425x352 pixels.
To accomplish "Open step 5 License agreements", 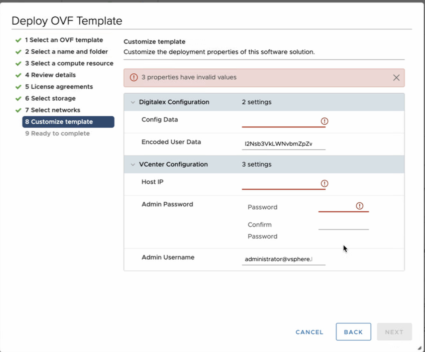I will tap(59, 87).
